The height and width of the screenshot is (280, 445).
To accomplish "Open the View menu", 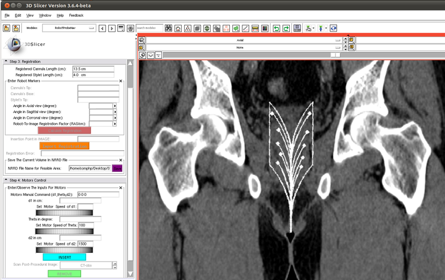I will click(x=30, y=15).
